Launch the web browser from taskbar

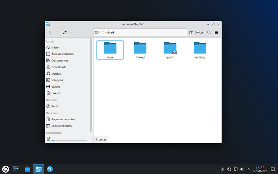click(50, 169)
